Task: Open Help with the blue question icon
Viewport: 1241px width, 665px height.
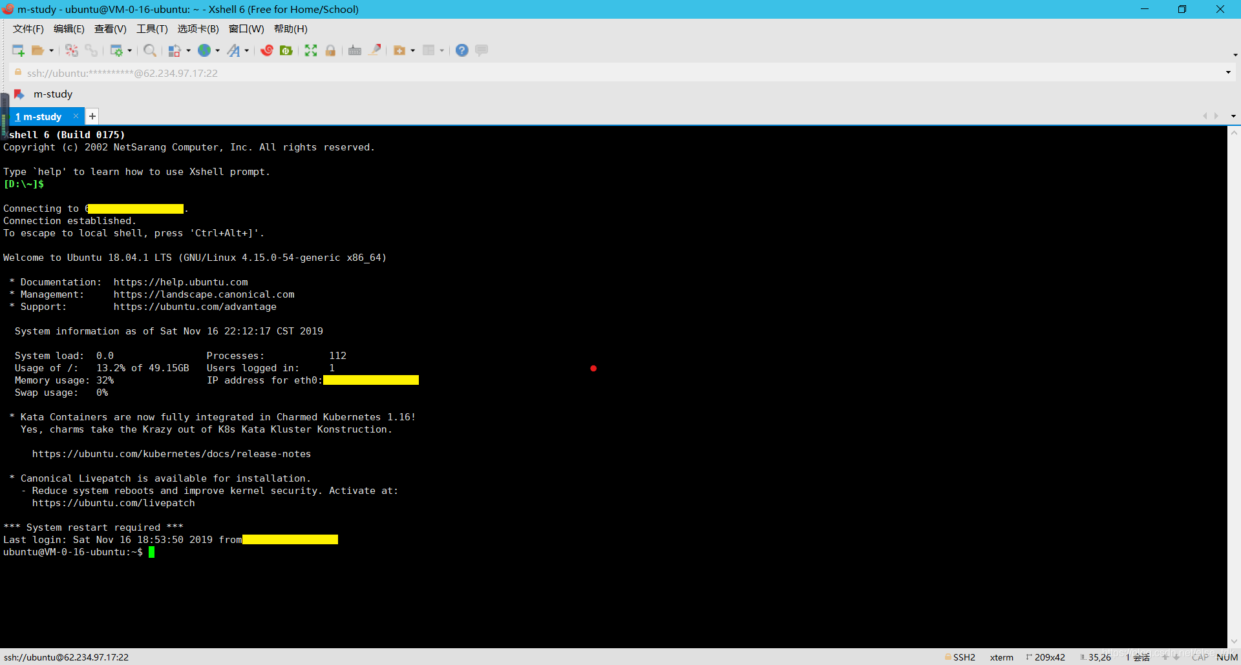Action: (462, 50)
